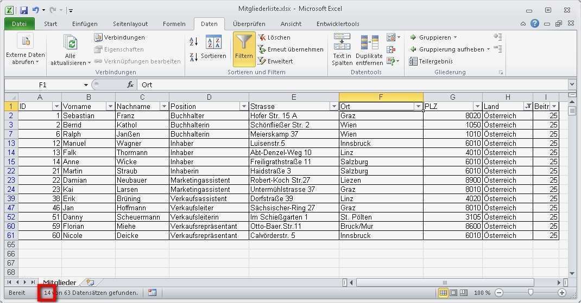Click the function fx icon
Viewport: 581px width, 303px height.
coord(130,85)
